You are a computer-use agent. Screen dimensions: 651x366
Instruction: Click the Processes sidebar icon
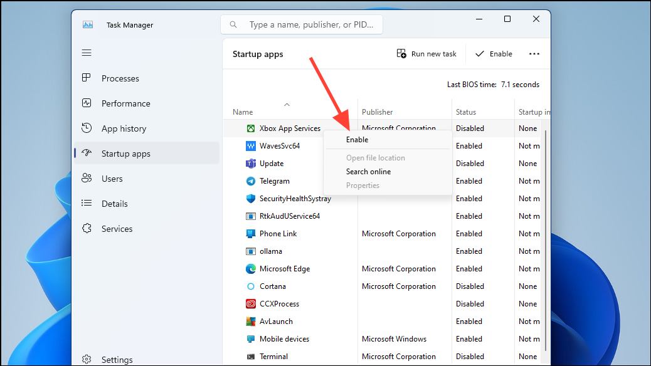pyautogui.click(x=87, y=78)
